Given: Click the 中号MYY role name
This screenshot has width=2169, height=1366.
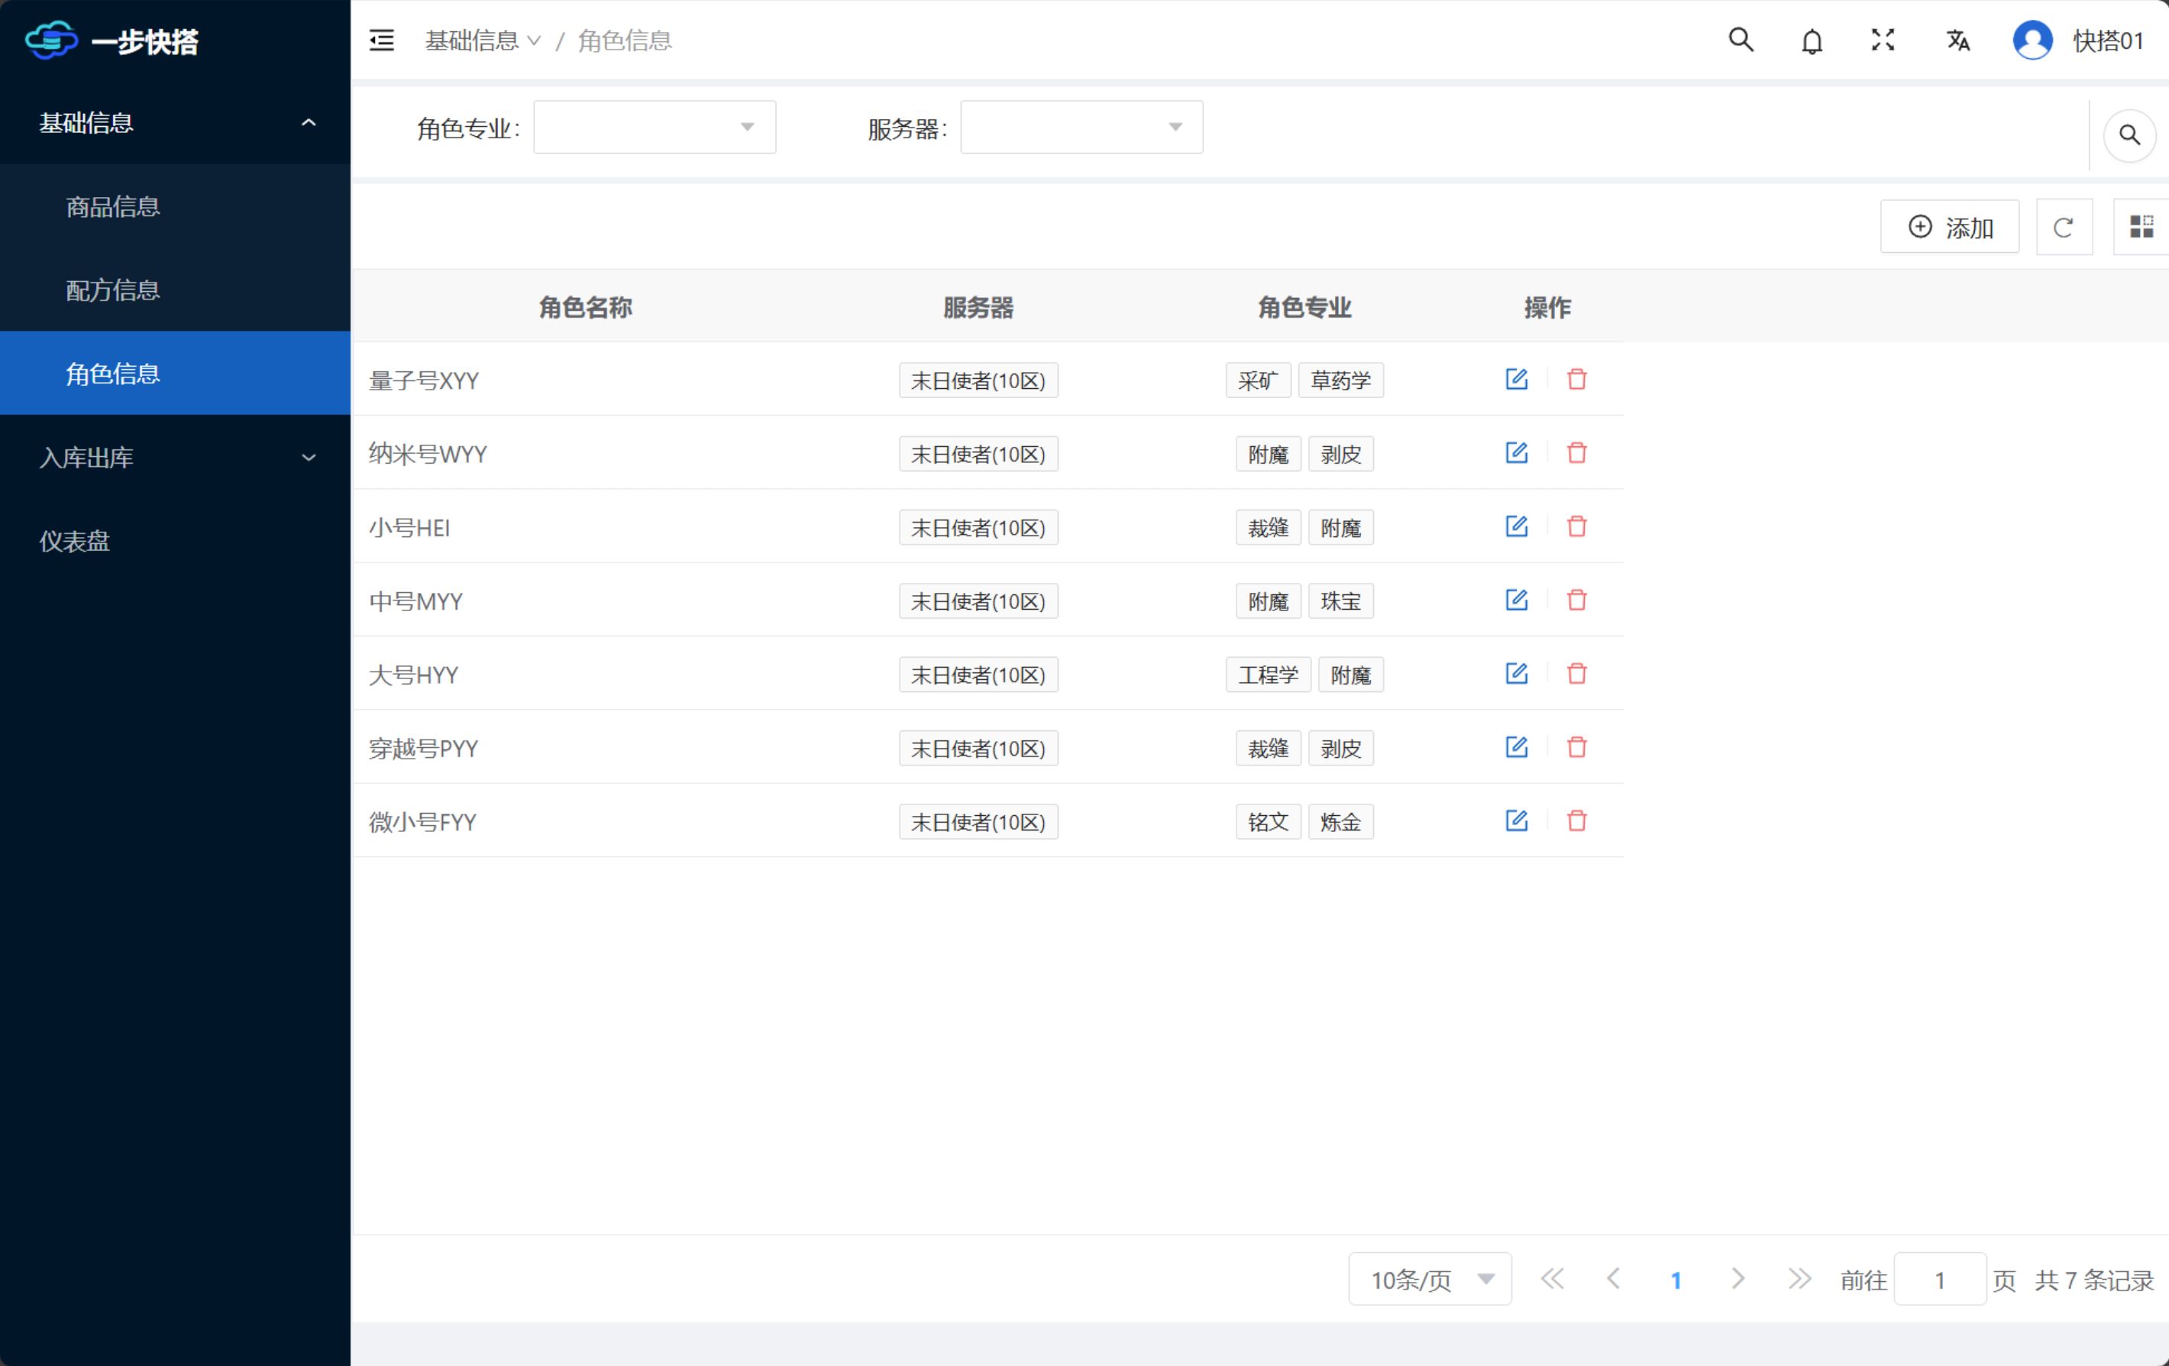Looking at the screenshot, I should point(415,601).
